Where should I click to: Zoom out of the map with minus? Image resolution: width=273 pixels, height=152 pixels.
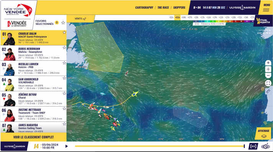coord(268,76)
